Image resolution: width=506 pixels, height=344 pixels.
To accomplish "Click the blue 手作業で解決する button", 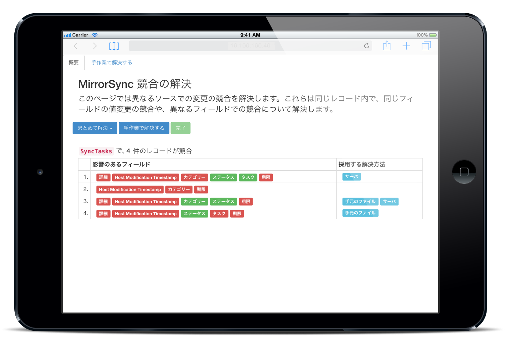I will pyautogui.click(x=144, y=128).
